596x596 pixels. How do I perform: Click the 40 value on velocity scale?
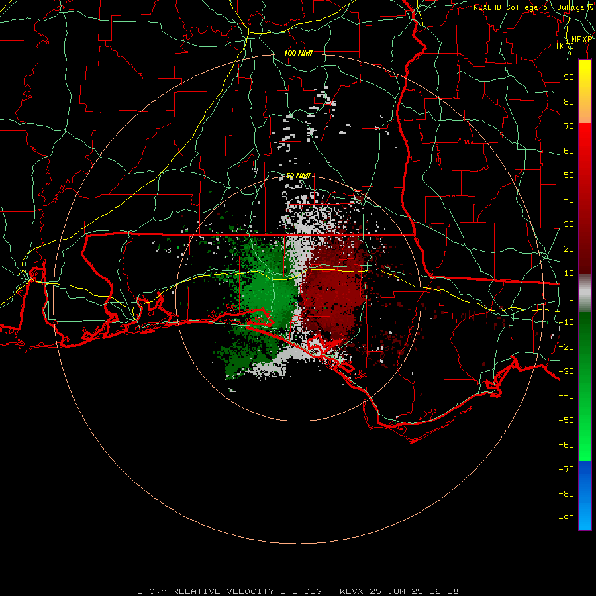(x=569, y=199)
